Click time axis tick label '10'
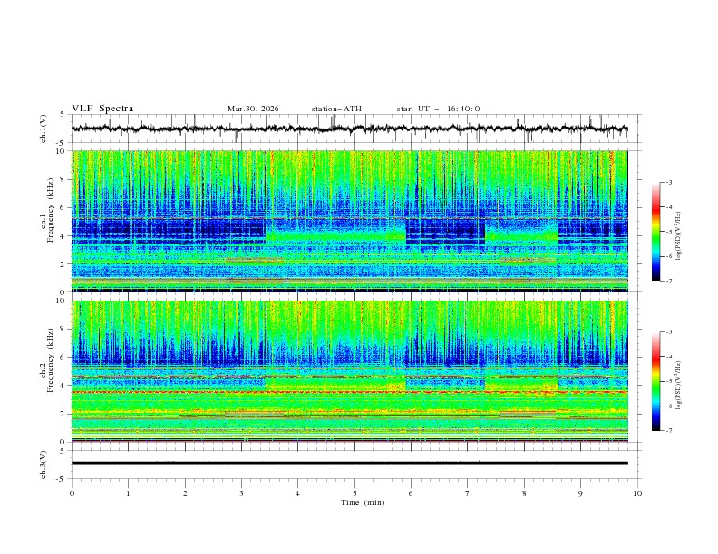The height and width of the screenshot is (554, 718). 637,493
